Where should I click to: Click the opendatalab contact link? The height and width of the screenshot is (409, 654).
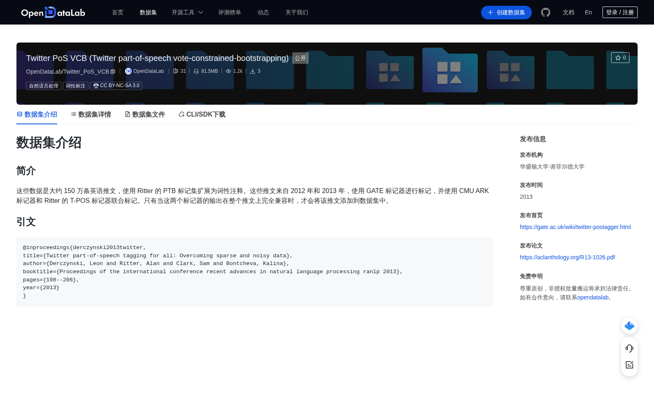593,297
